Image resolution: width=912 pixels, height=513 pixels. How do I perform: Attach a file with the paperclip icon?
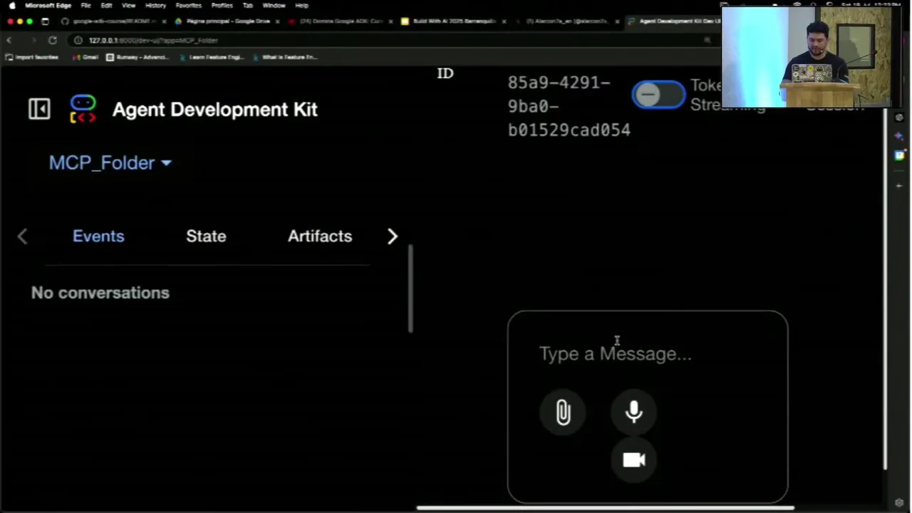click(x=563, y=413)
